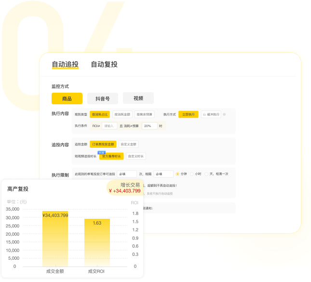The height and width of the screenshot is (282, 311).
Task: Click the 高产复投 chart title
Action: coord(18,189)
